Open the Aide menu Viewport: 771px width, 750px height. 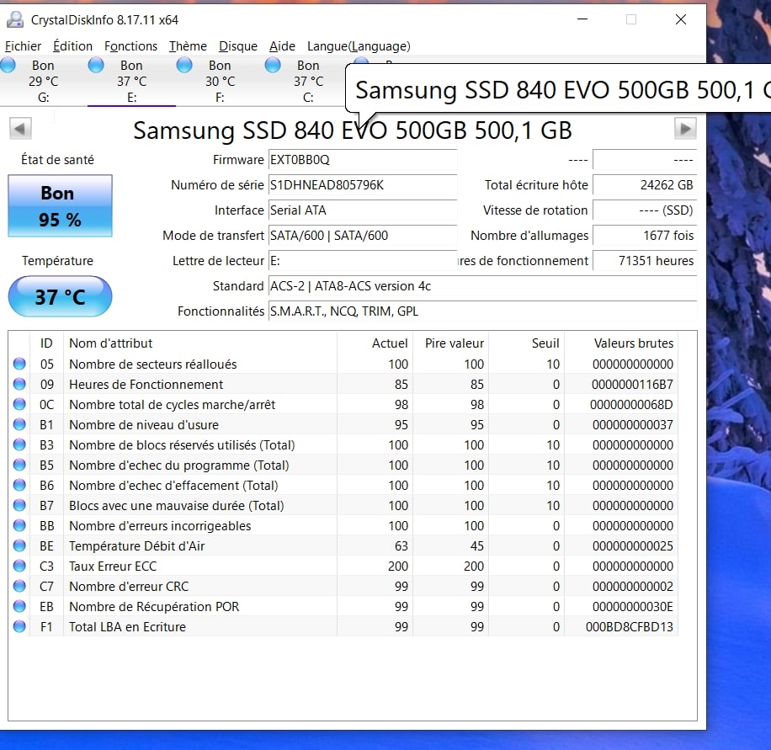[282, 46]
